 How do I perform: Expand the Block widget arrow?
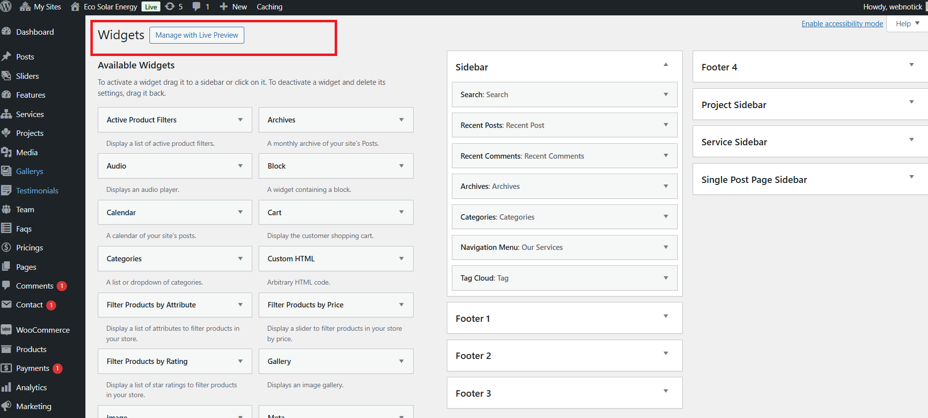[401, 166]
